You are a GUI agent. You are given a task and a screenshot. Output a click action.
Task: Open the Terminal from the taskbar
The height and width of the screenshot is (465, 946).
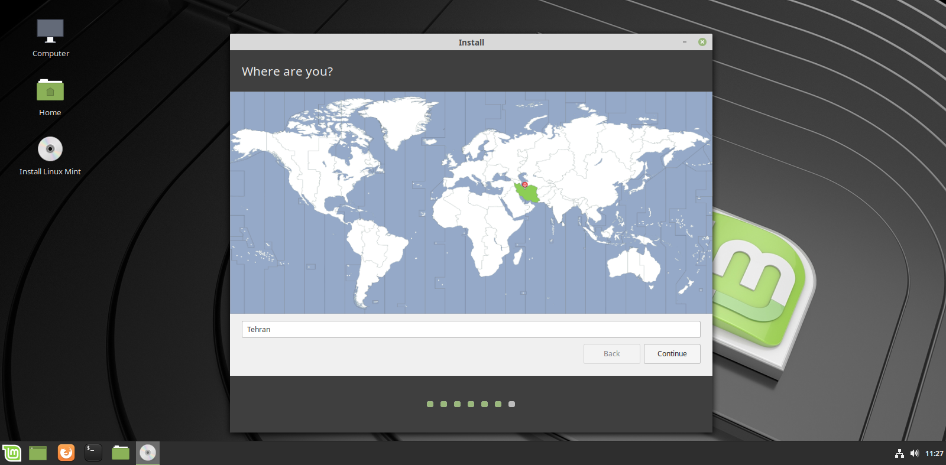(93, 453)
